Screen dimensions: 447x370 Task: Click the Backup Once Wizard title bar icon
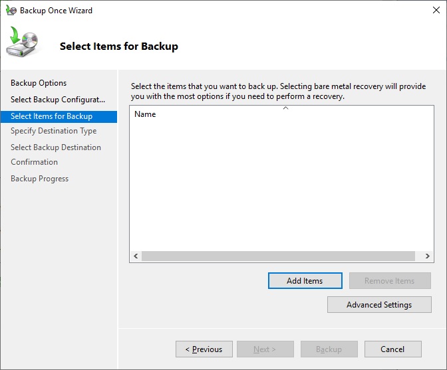point(10,11)
